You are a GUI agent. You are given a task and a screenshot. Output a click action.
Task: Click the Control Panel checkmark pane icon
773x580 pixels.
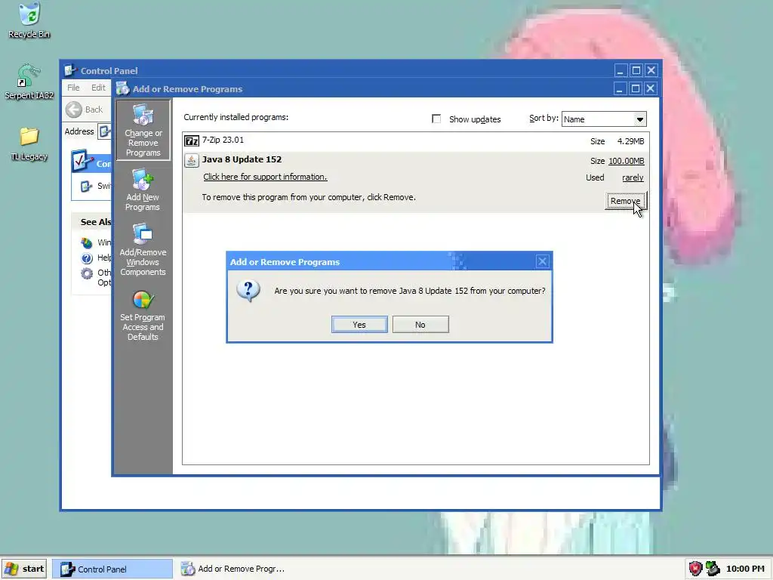coord(82,161)
